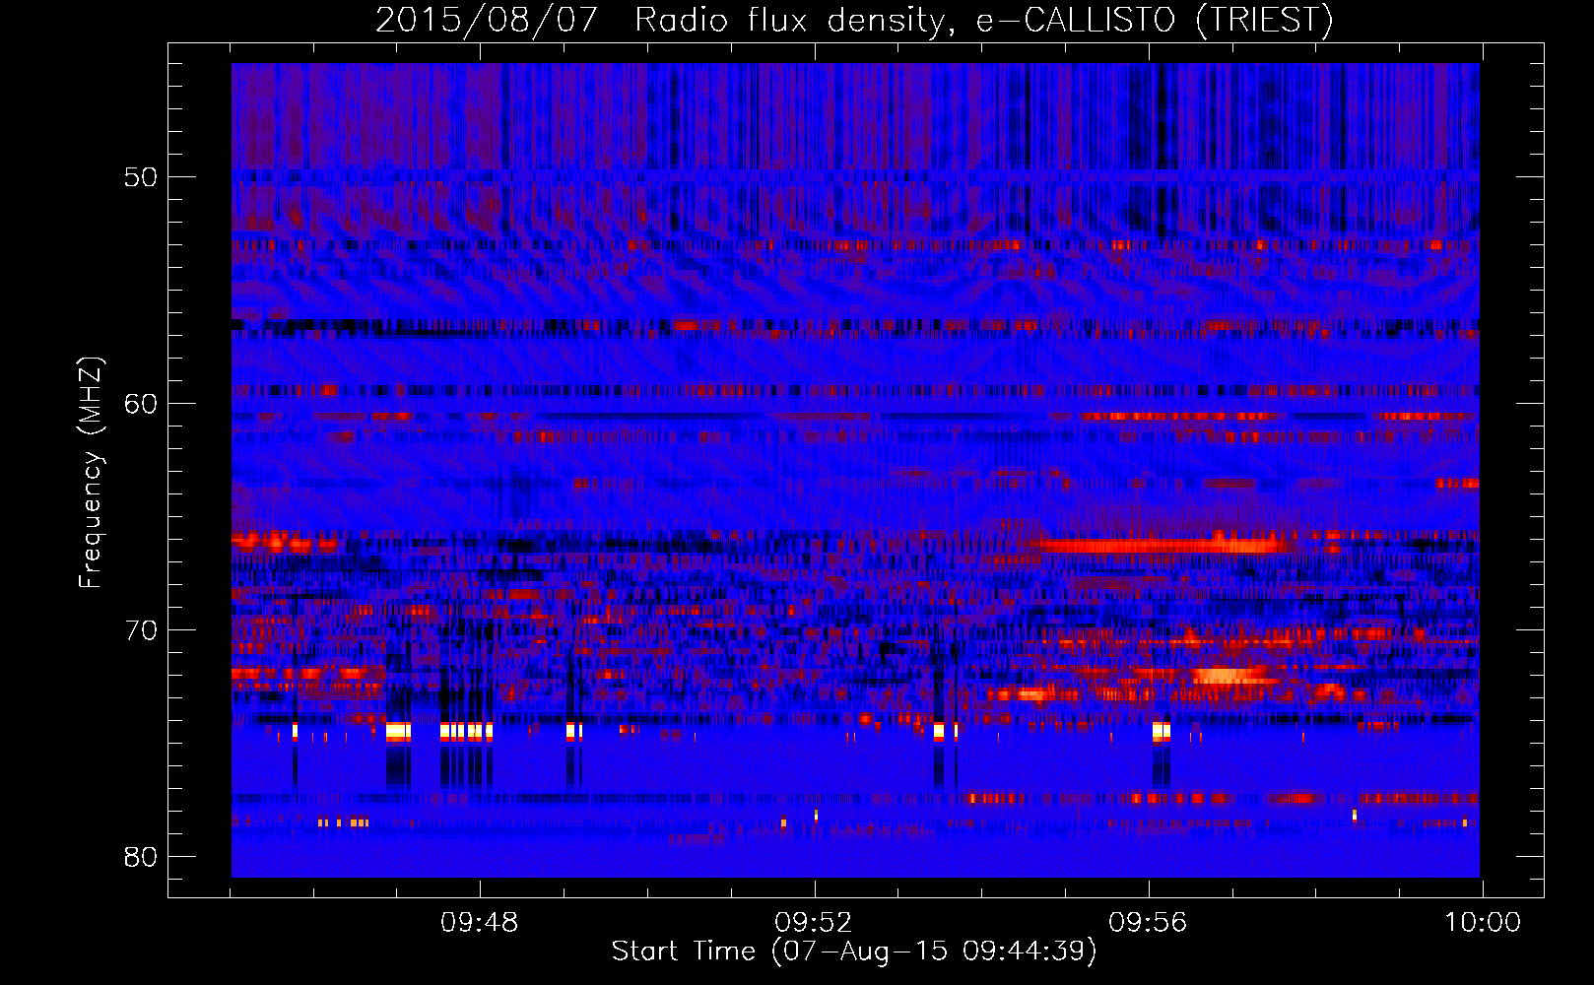The width and height of the screenshot is (1594, 985).
Task: Click the 10:00 time tick label
Action: coord(1483,923)
